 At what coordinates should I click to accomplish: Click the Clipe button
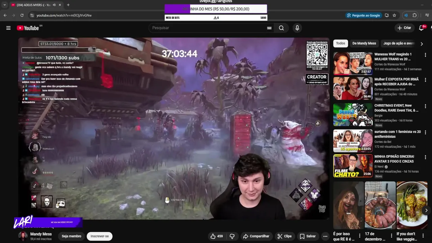click(285, 236)
